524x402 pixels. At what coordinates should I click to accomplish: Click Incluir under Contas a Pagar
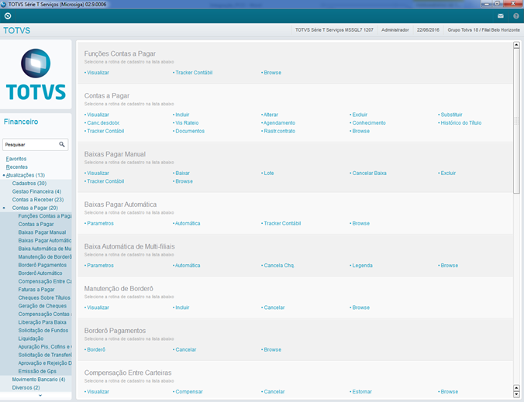point(182,115)
